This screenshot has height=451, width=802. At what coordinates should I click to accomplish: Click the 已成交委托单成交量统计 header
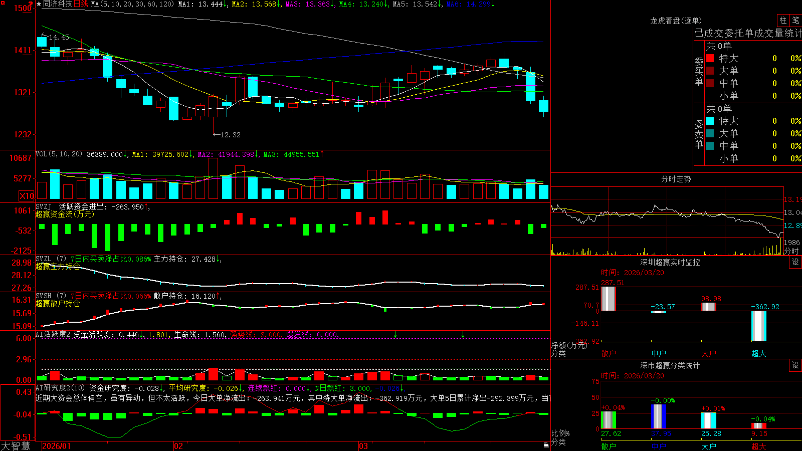click(748, 33)
